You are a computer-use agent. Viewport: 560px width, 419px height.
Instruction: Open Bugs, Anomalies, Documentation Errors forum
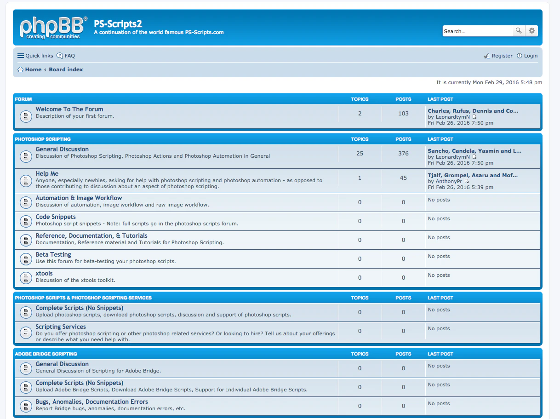(x=92, y=402)
